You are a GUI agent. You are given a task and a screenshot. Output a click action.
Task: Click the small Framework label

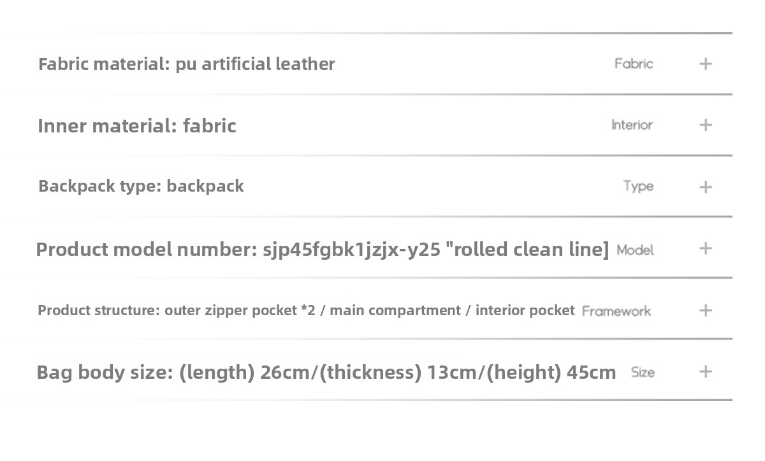coord(616,311)
